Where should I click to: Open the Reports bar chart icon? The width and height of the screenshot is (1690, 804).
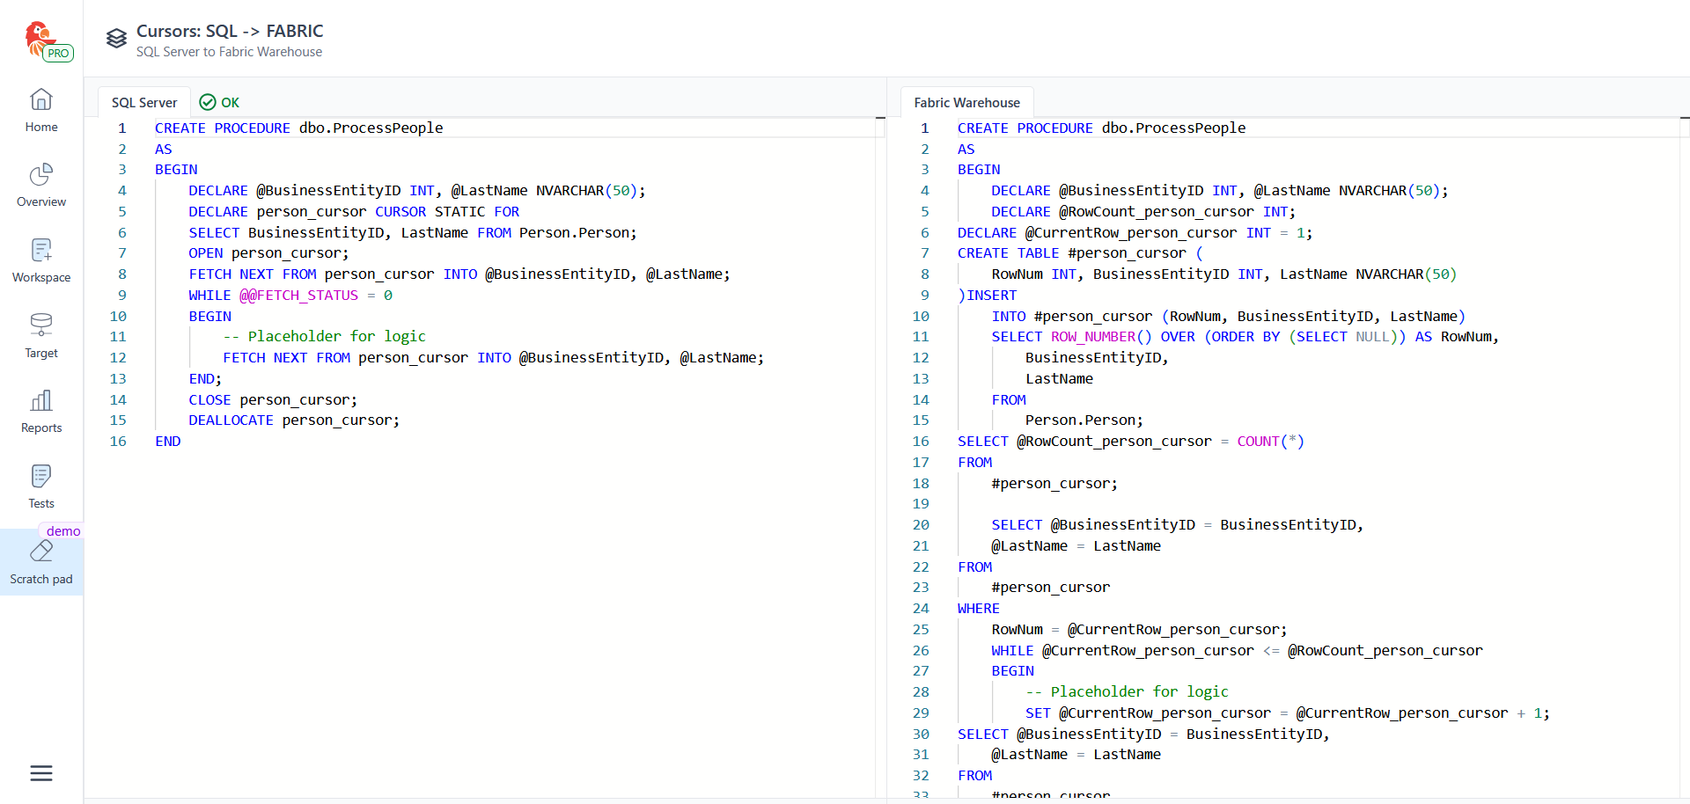click(x=41, y=401)
